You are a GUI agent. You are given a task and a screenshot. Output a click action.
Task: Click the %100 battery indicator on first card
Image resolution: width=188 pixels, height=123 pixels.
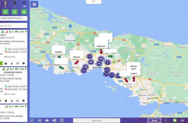pos(20,32)
